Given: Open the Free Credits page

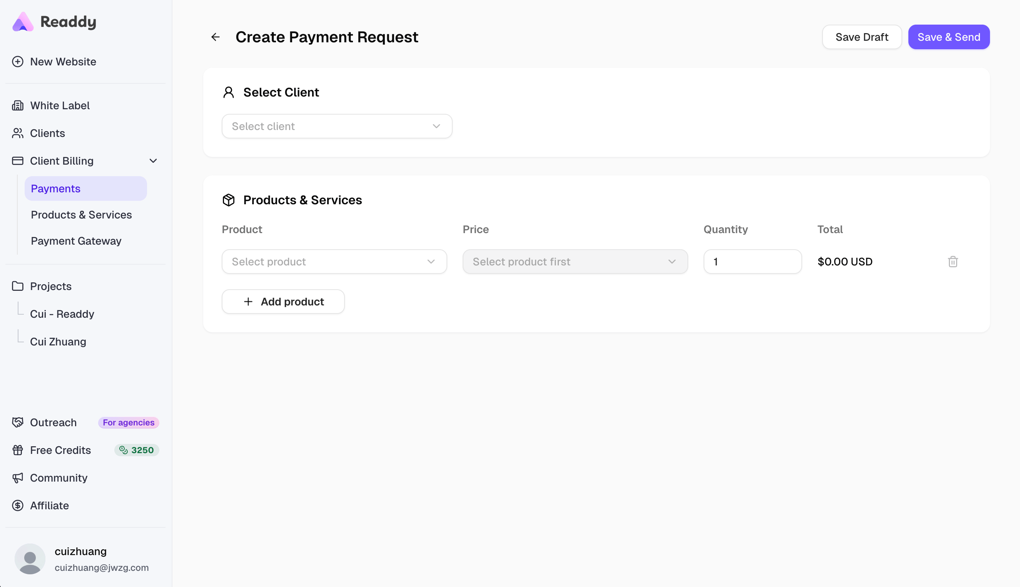Looking at the screenshot, I should click(60, 450).
